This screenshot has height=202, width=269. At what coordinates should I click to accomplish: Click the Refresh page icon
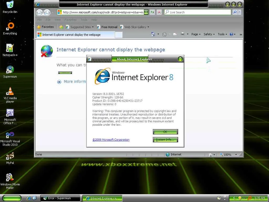[152, 12]
